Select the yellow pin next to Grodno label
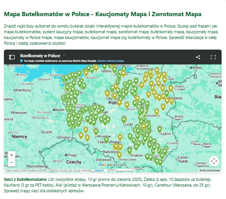 coord(171,89)
